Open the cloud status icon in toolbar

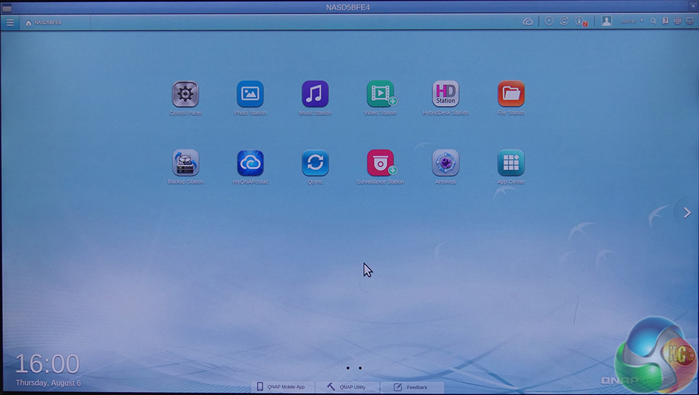click(x=528, y=21)
